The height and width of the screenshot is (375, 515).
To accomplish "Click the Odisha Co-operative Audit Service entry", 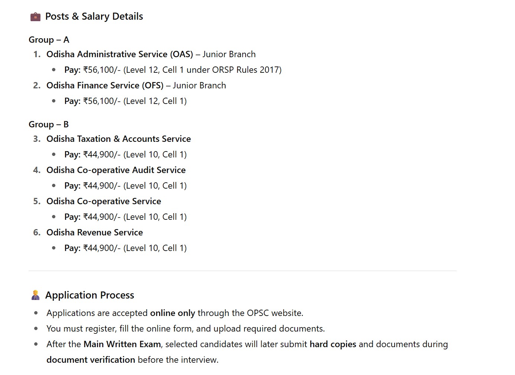I will pyautogui.click(x=116, y=170).
